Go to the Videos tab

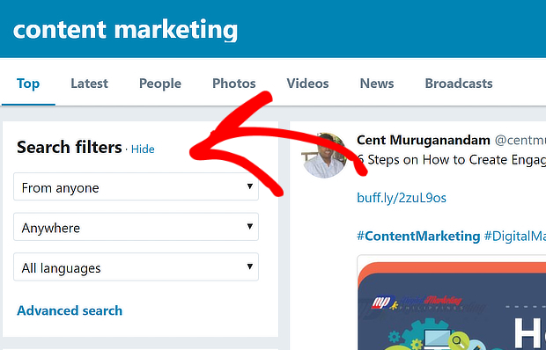click(x=307, y=84)
